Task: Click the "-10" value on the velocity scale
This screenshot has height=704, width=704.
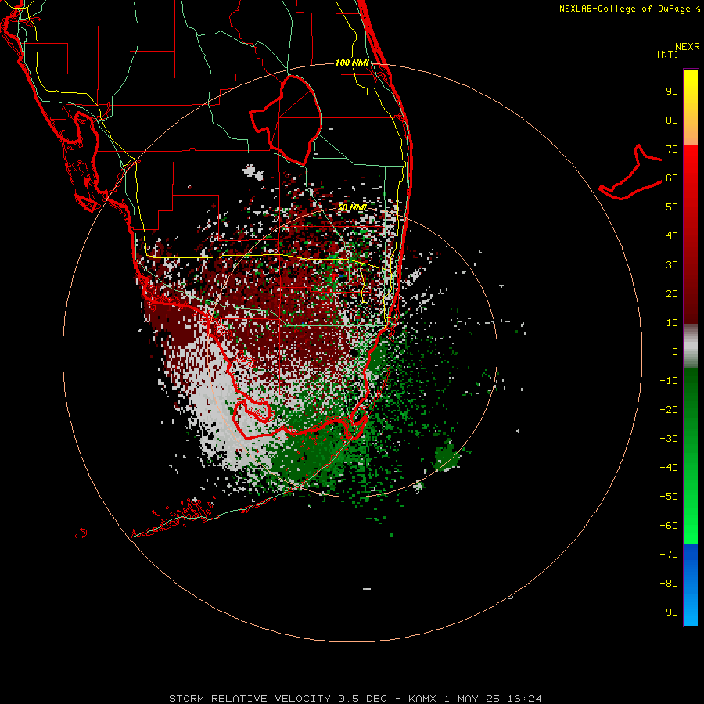Action: (x=669, y=381)
